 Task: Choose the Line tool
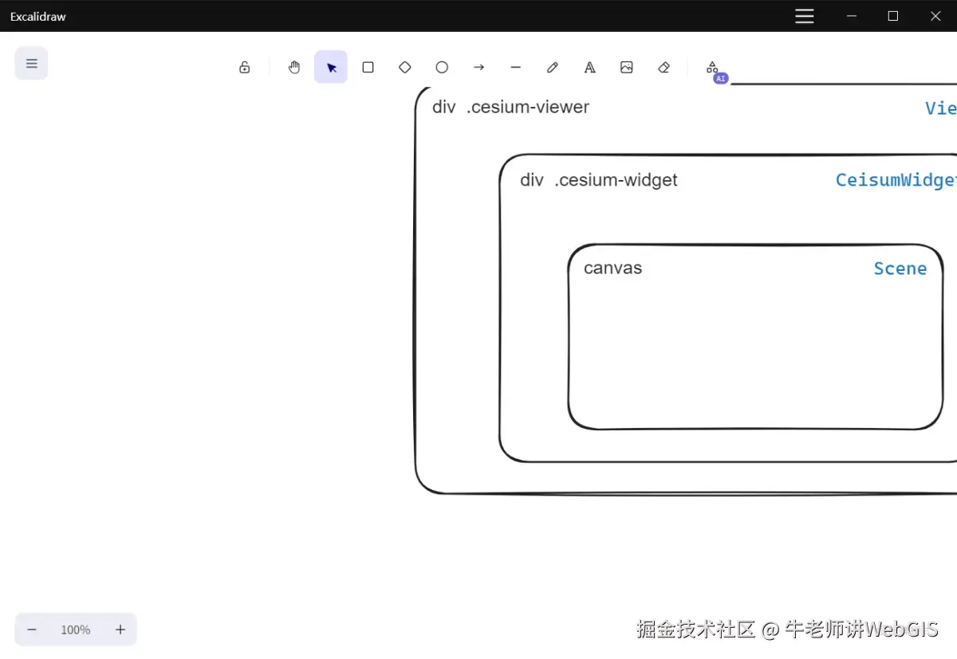pyautogui.click(x=516, y=68)
